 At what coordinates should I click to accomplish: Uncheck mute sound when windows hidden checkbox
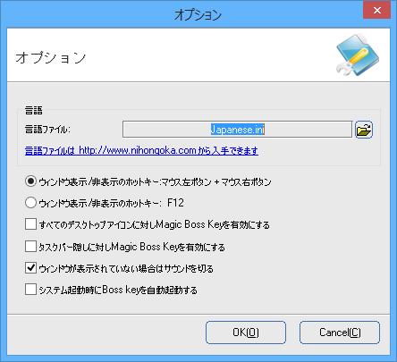tap(30, 268)
